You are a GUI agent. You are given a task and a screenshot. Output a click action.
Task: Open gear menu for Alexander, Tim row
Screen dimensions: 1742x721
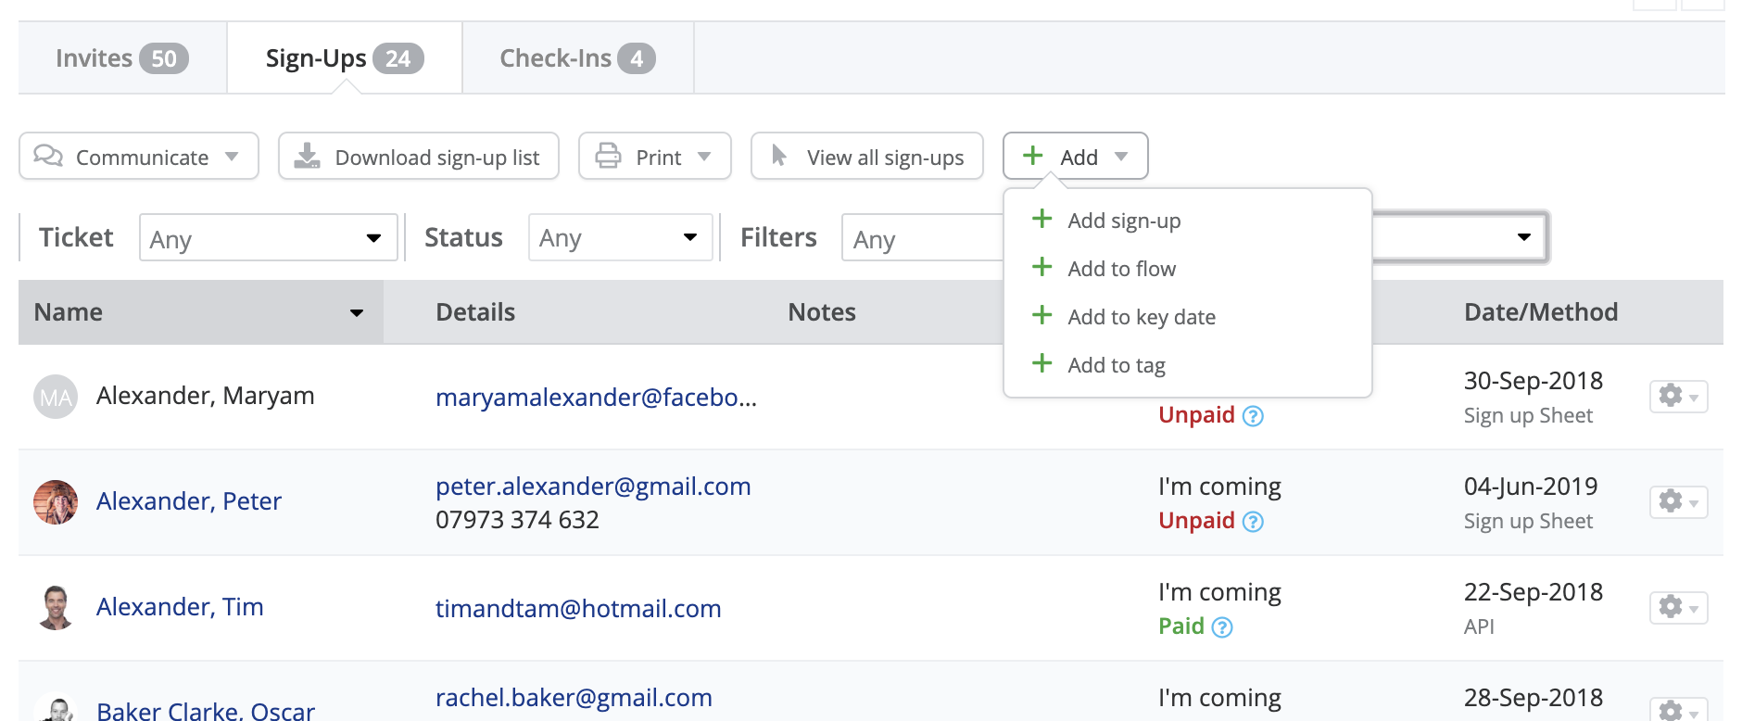tap(1678, 608)
